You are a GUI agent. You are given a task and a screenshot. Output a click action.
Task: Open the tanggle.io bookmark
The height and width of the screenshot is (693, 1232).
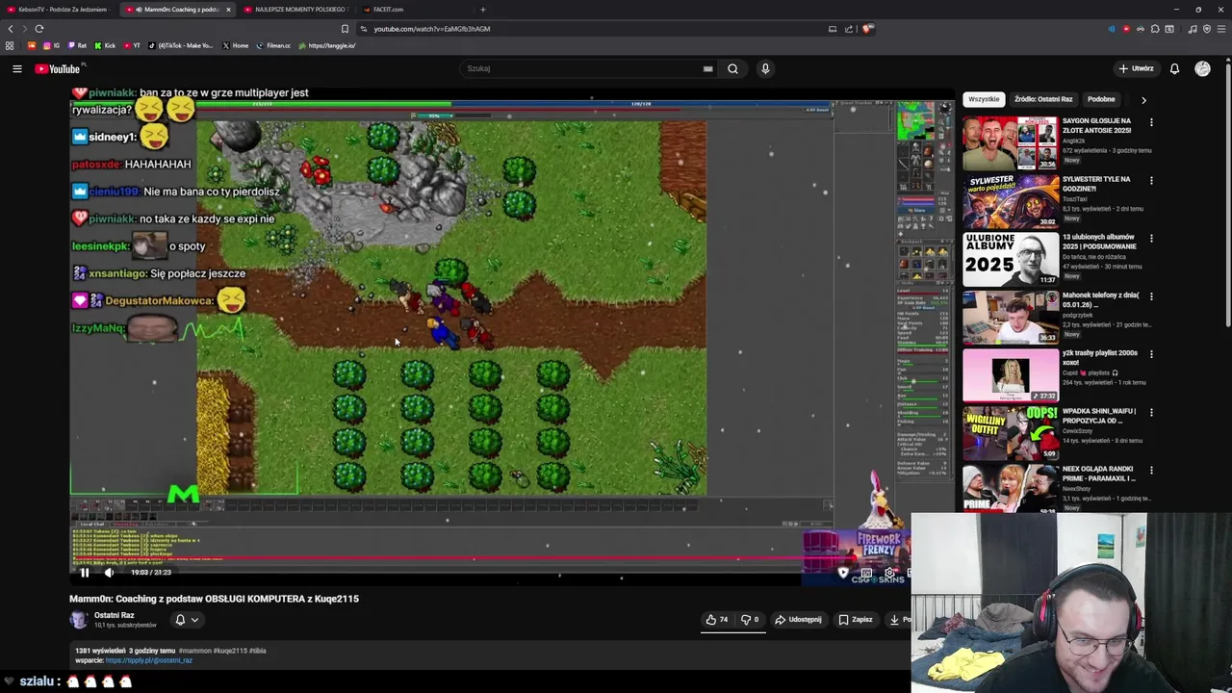(327, 45)
